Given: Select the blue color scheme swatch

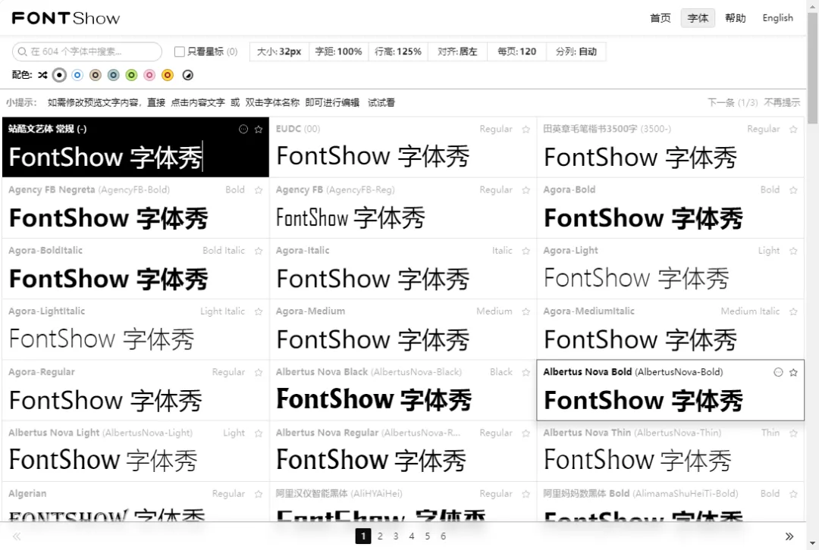Looking at the screenshot, I should pyautogui.click(x=77, y=75).
